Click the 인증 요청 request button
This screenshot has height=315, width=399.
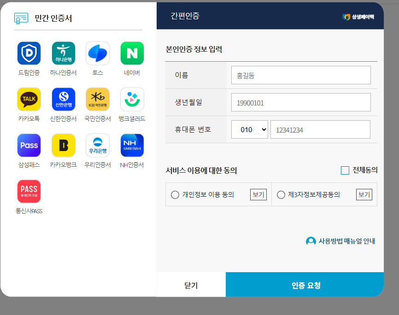point(305,285)
